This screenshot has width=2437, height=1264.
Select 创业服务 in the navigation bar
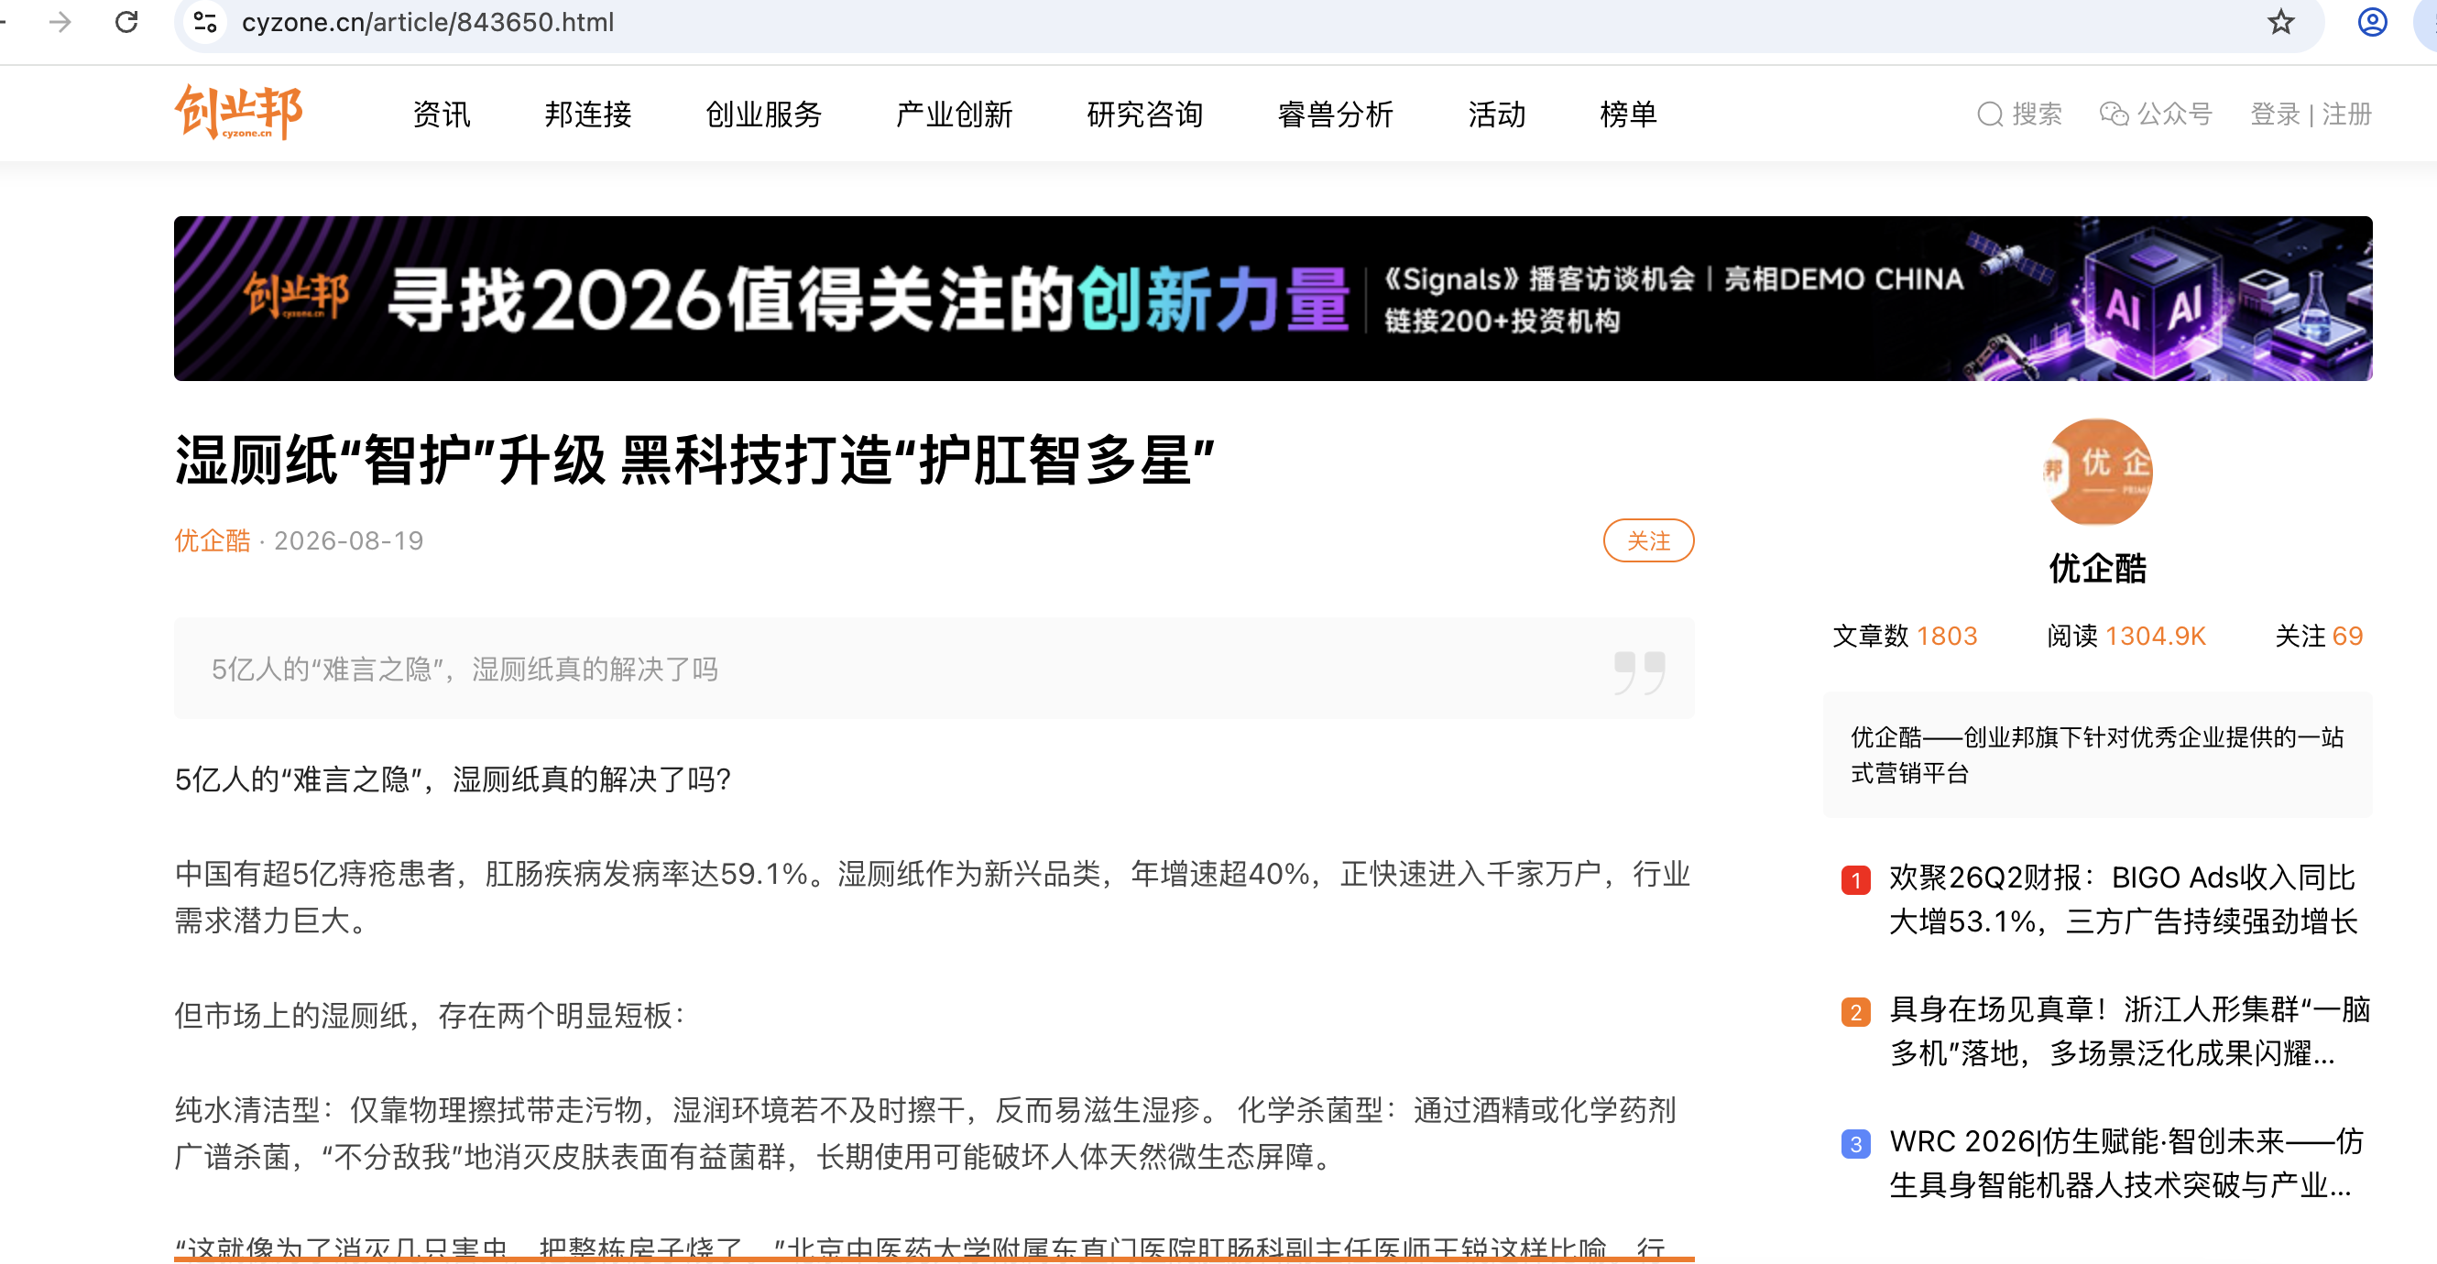tap(763, 114)
